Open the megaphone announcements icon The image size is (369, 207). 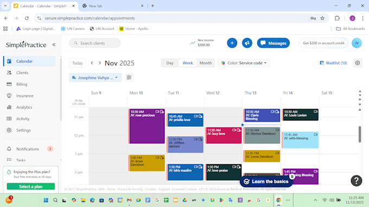(x=247, y=43)
